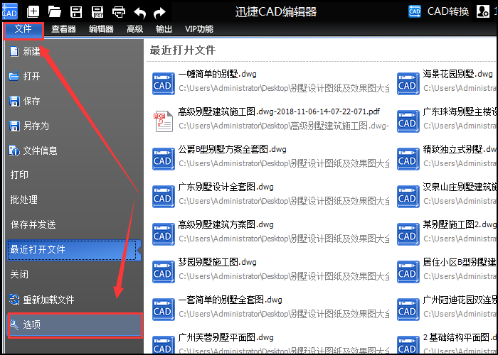Open recent file 广东别墅设计全套图.dwg

click(226, 187)
